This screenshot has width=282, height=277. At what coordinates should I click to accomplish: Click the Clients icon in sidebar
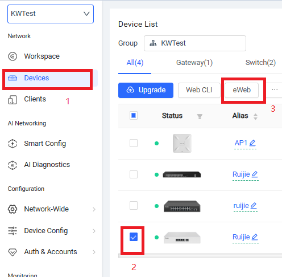(x=13, y=100)
